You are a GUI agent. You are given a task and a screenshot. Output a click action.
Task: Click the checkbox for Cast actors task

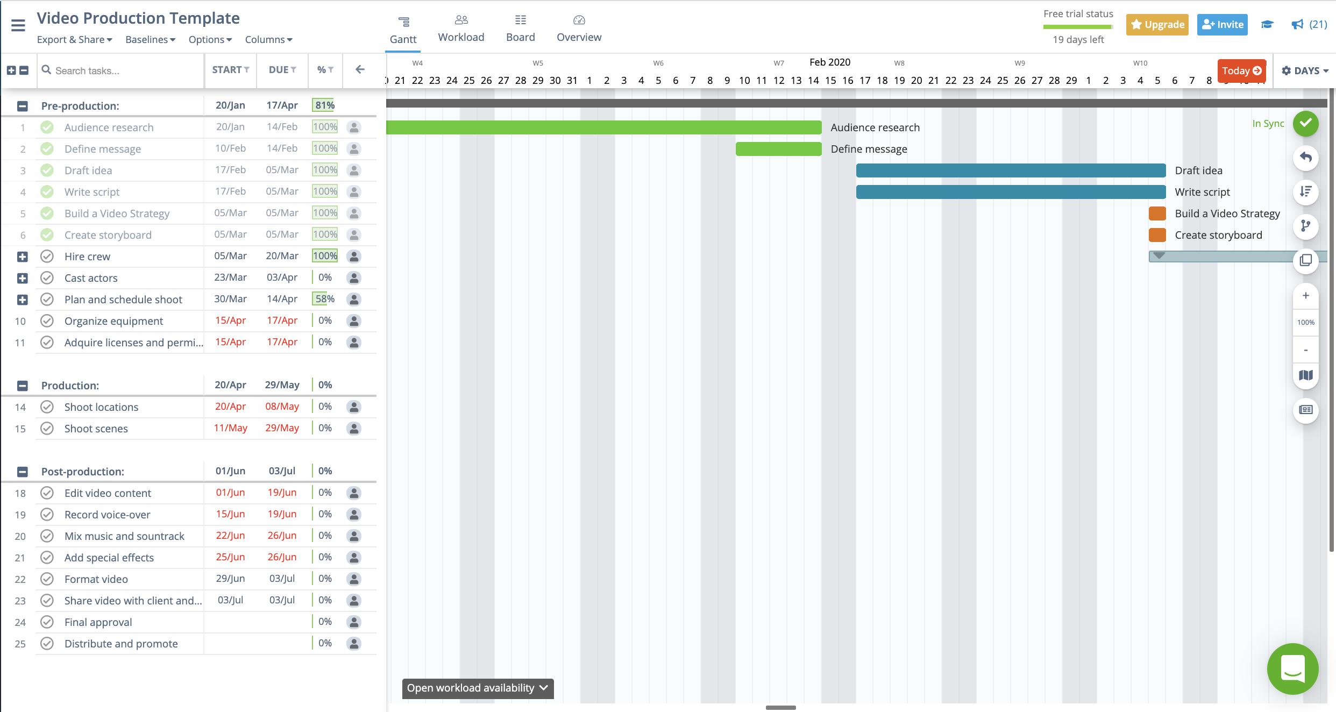coord(47,277)
